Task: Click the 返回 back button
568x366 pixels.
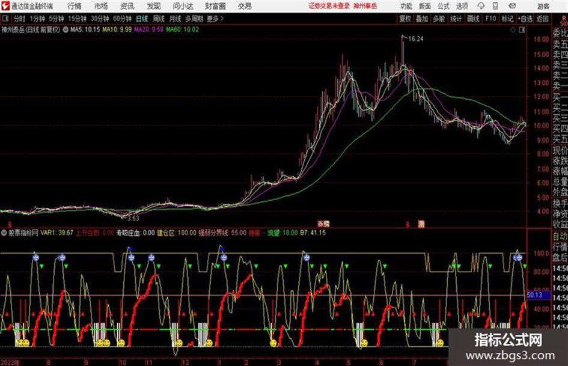Action: click(x=542, y=19)
